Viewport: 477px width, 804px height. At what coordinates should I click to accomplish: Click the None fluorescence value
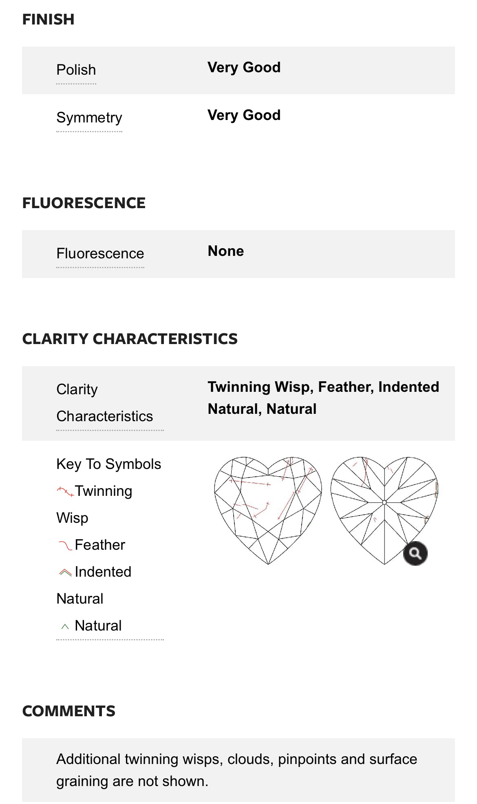pos(225,251)
